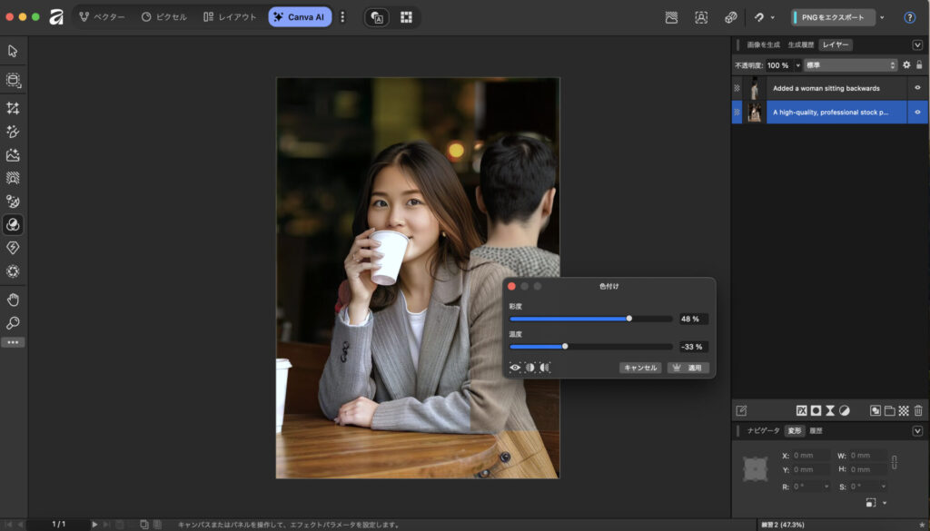Switch to the 生成履歴 tab
This screenshot has height=531, width=930.
[x=800, y=44]
